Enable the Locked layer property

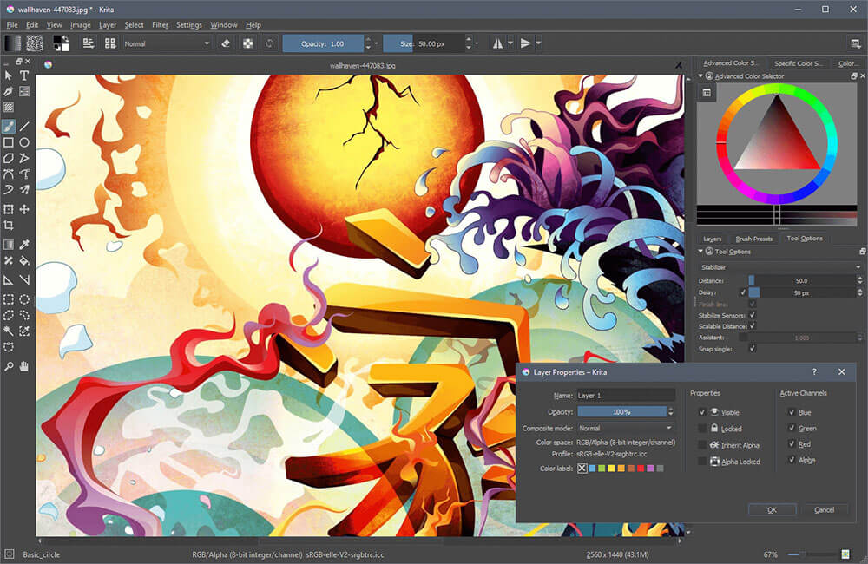click(x=702, y=429)
